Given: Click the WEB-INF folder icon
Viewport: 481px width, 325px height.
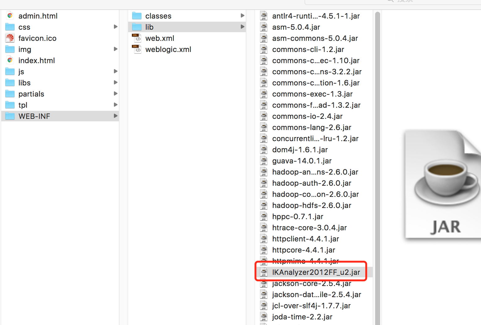Looking at the screenshot, I should [x=10, y=116].
